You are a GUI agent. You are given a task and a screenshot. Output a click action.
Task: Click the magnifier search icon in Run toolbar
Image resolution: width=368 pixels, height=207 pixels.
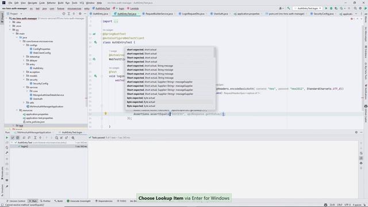point(73,137)
